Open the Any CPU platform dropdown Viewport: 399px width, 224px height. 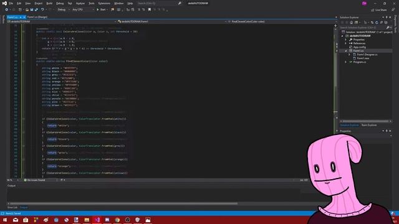[83, 10]
